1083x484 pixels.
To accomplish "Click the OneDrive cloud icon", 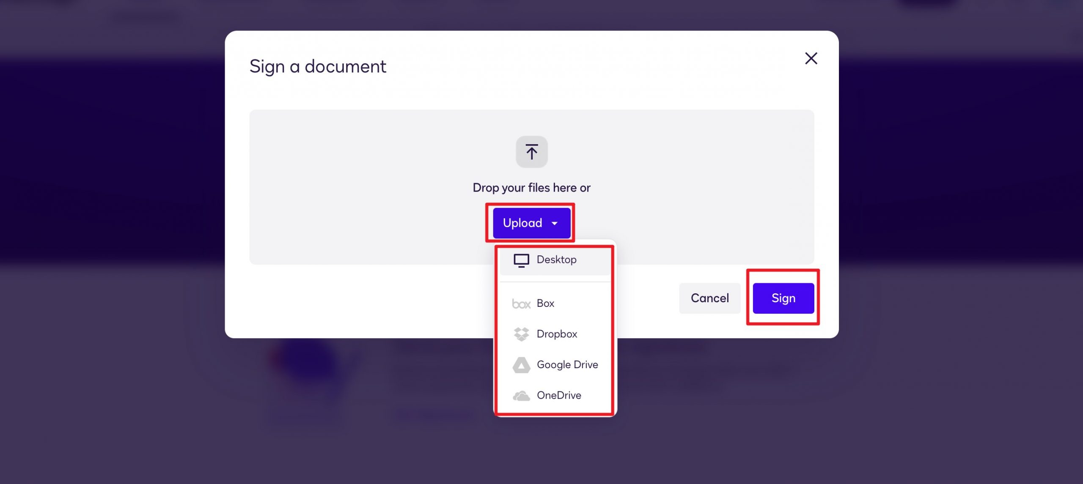I will click(x=521, y=396).
